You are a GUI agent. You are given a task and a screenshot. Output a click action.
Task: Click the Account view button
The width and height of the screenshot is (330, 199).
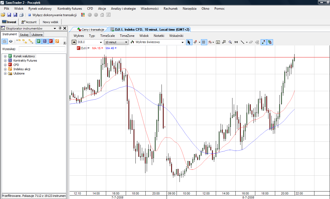point(29,22)
